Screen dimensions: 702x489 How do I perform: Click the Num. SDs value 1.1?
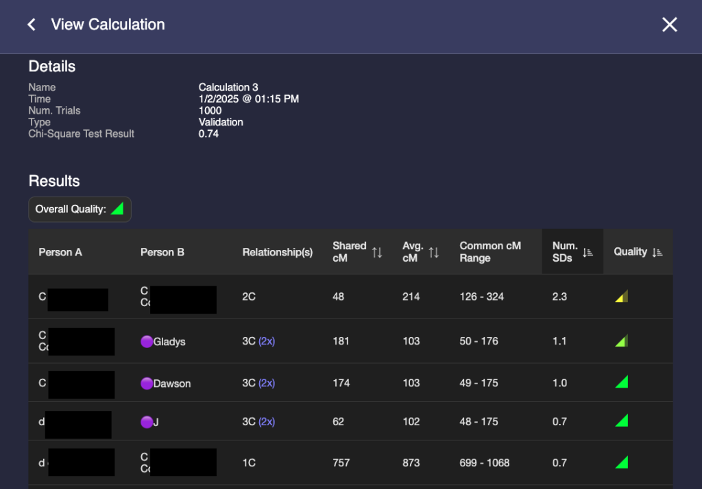click(559, 341)
